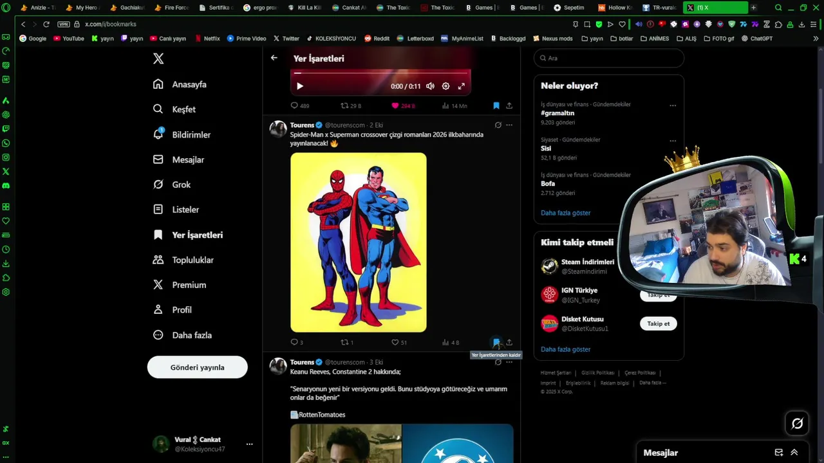Show more trends under Neler oluyor
Image resolution: width=824 pixels, height=463 pixels.
pos(565,213)
